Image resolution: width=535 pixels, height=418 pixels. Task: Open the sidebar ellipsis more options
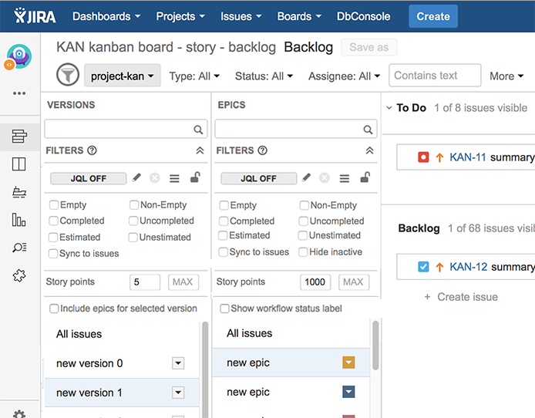click(x=19, y=93)
